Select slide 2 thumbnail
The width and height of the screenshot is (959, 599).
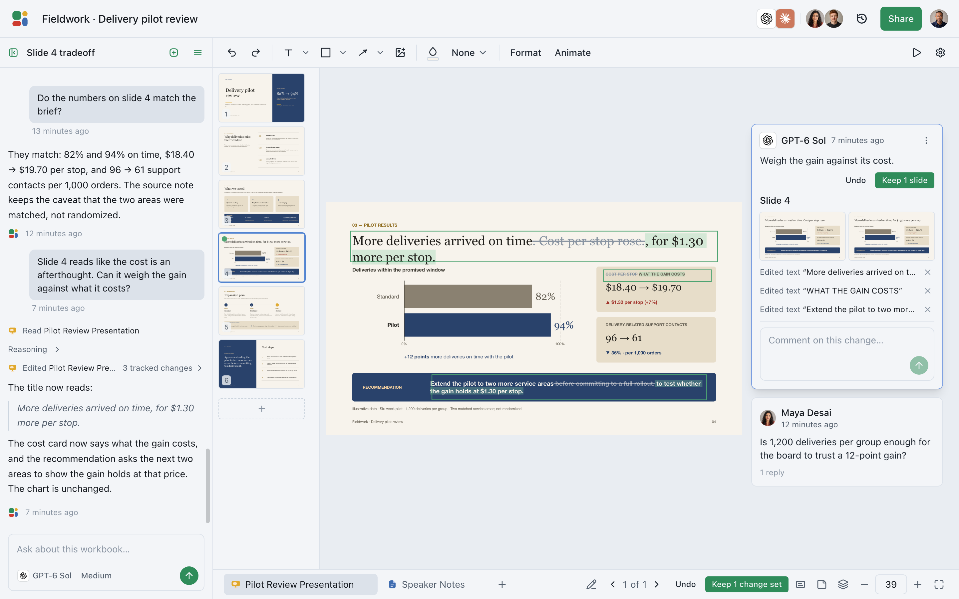point(261,151)
